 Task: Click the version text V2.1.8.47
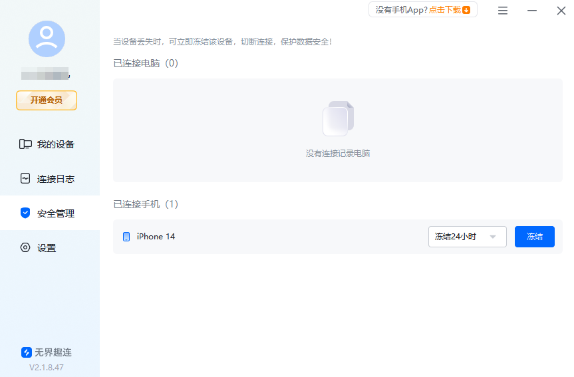[47, 367]
